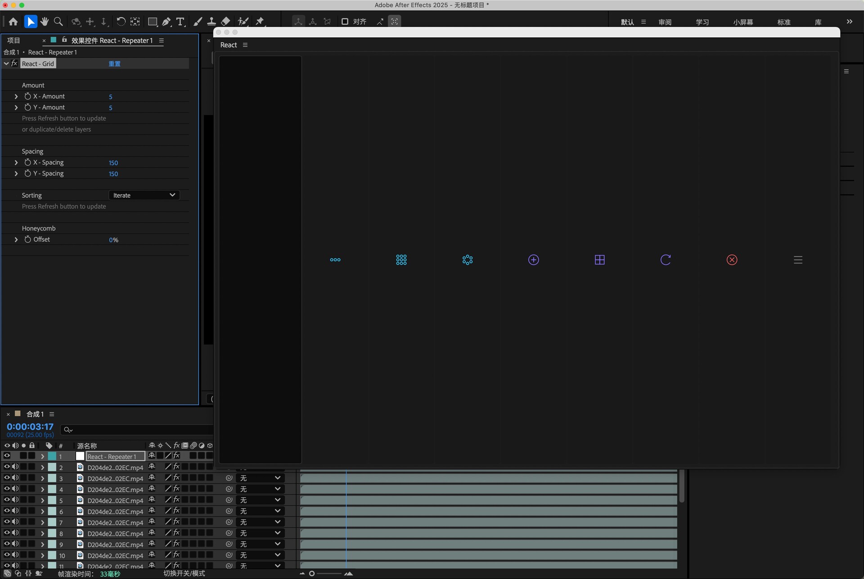Screen dimensions: 864x579
Task: Select the Type tool
Action: pos(180,22)
